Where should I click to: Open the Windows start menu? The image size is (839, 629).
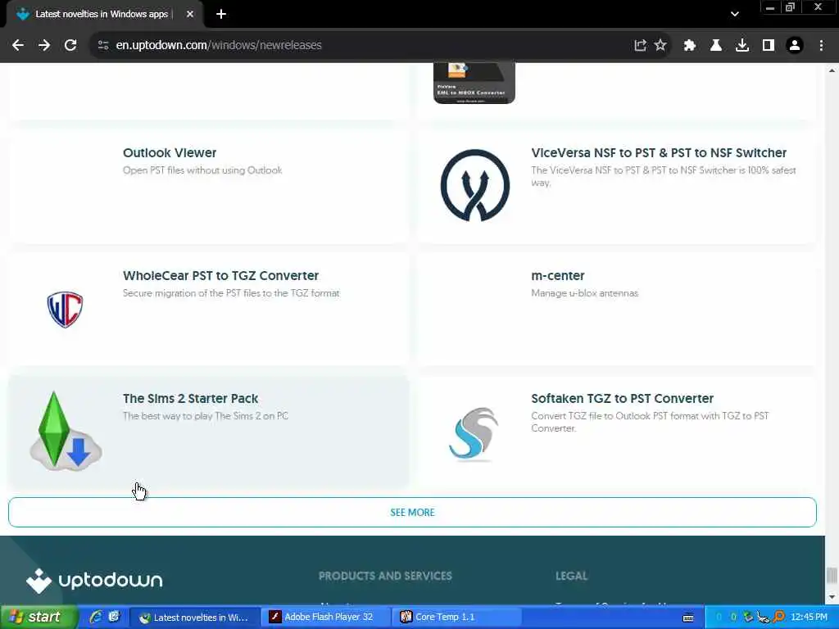click(x=38, y=618)
